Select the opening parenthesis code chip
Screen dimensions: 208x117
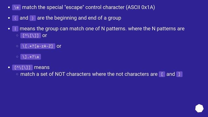coord(15,18)
